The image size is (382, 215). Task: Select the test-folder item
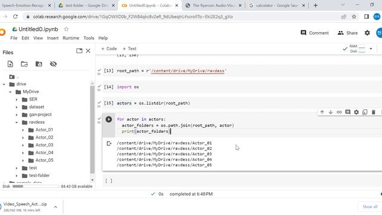pyautogui.click(x=39, y=175)
